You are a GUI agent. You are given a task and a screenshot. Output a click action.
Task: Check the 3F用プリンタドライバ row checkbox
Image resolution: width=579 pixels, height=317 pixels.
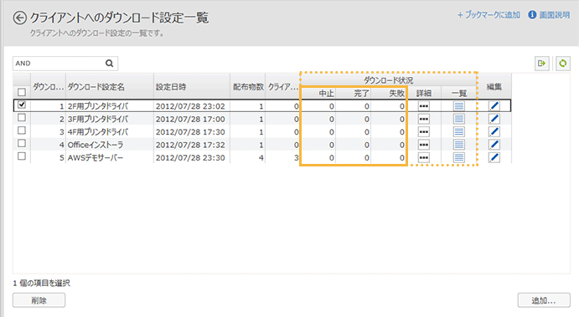click(22, 118)
